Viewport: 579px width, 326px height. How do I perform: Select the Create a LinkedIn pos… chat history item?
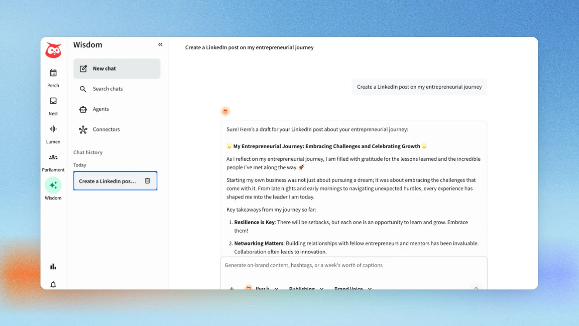point(115,181)
